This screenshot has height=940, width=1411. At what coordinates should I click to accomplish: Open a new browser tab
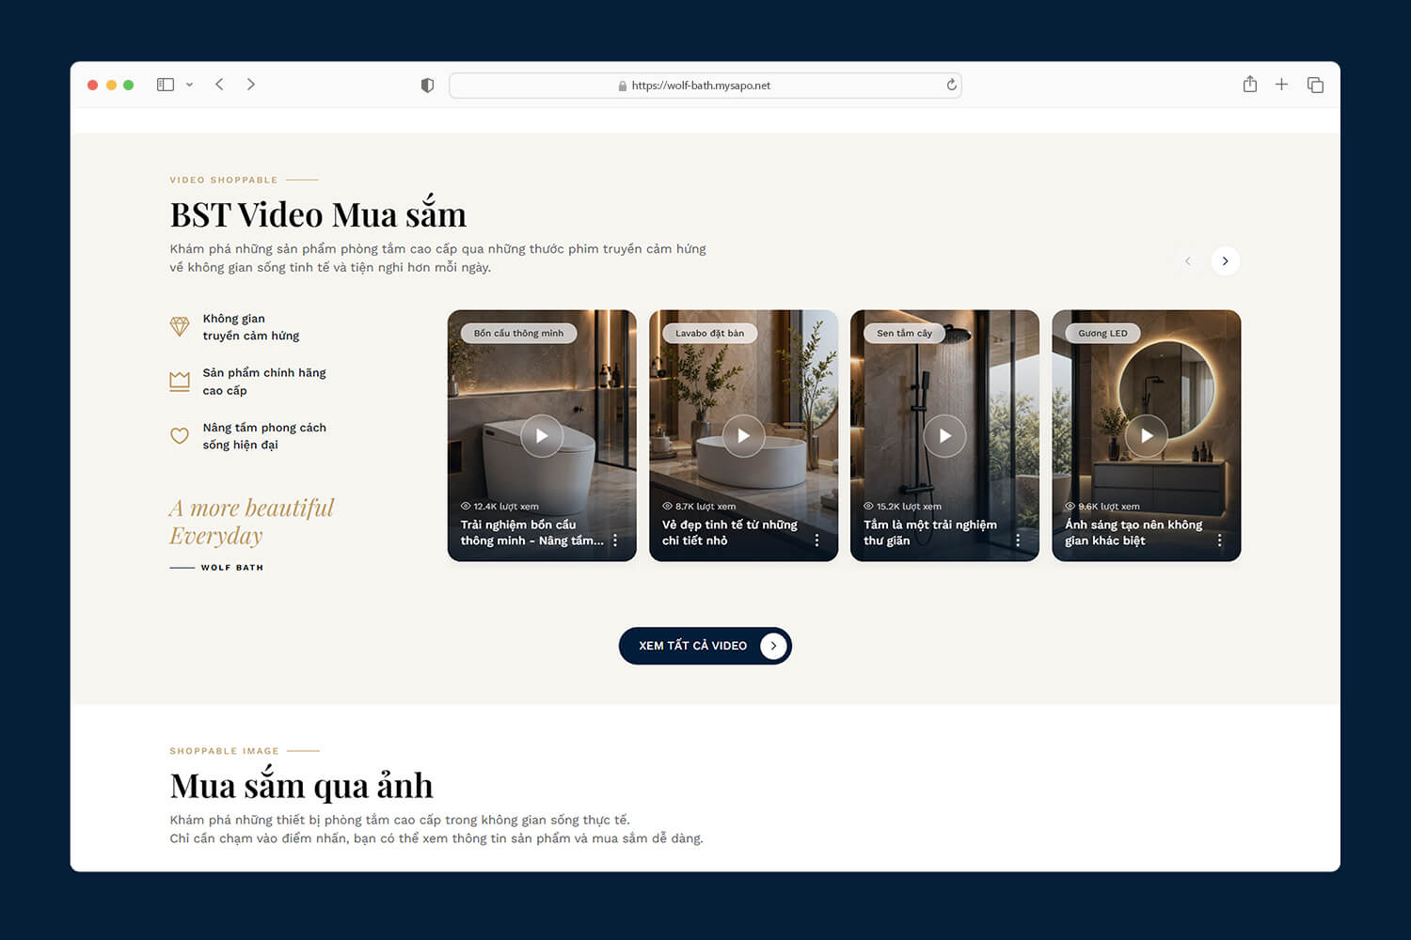coord(1281,85)
